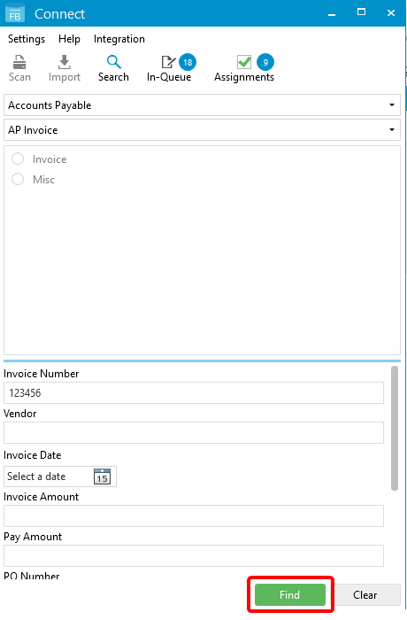Viewport: 407px width, 620px height.
Task: Open the Help menu
Action: pos(69,39)
